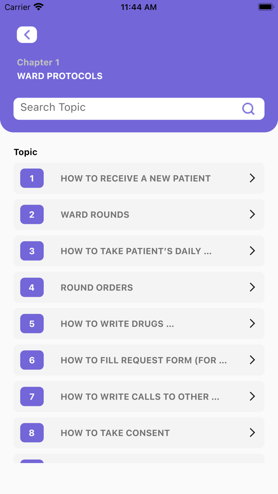Tap the number 3 topic badge
The image size is (278, 494).
click(x=32, y=251)
